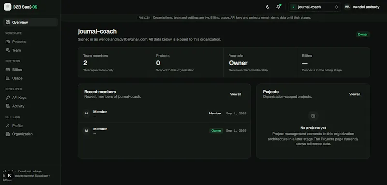The height and width of the screenshot is (185, 387).
Task: Open Billing in the sidebar
Action: 30,70
